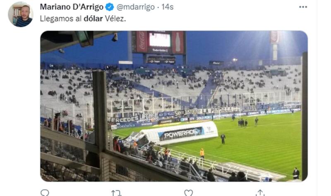
Task: Click the word Vélez in tweet
Action: 115,19
